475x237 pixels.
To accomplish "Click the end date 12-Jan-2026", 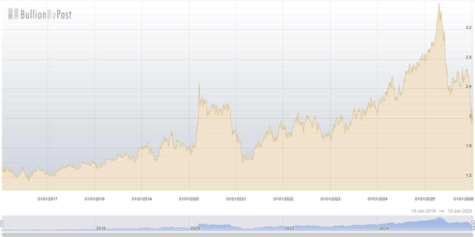I will pos(459,211).
